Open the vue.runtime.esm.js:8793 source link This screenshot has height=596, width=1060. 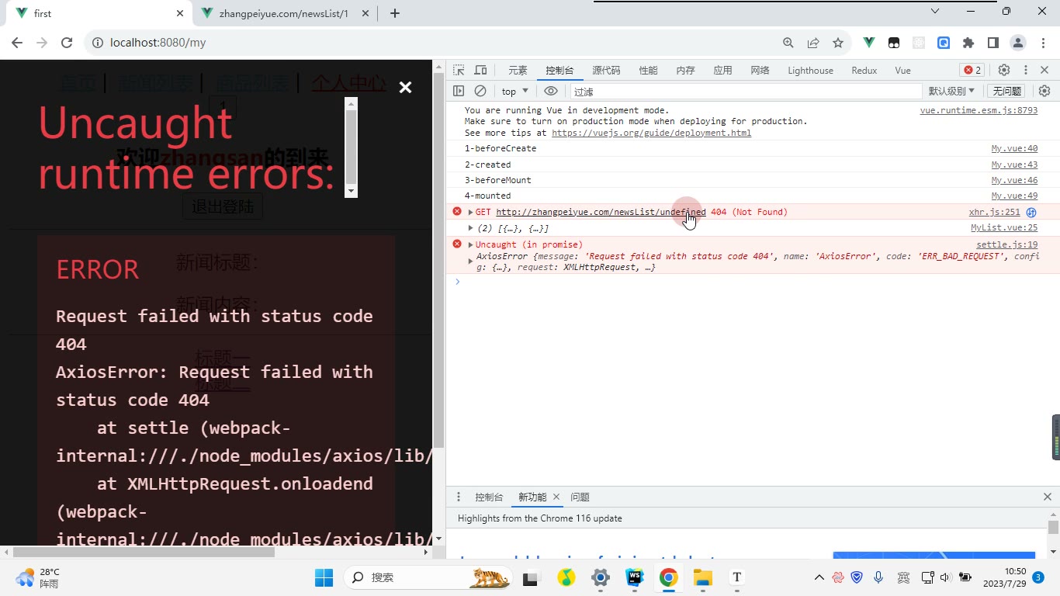(x=979, y=110)
